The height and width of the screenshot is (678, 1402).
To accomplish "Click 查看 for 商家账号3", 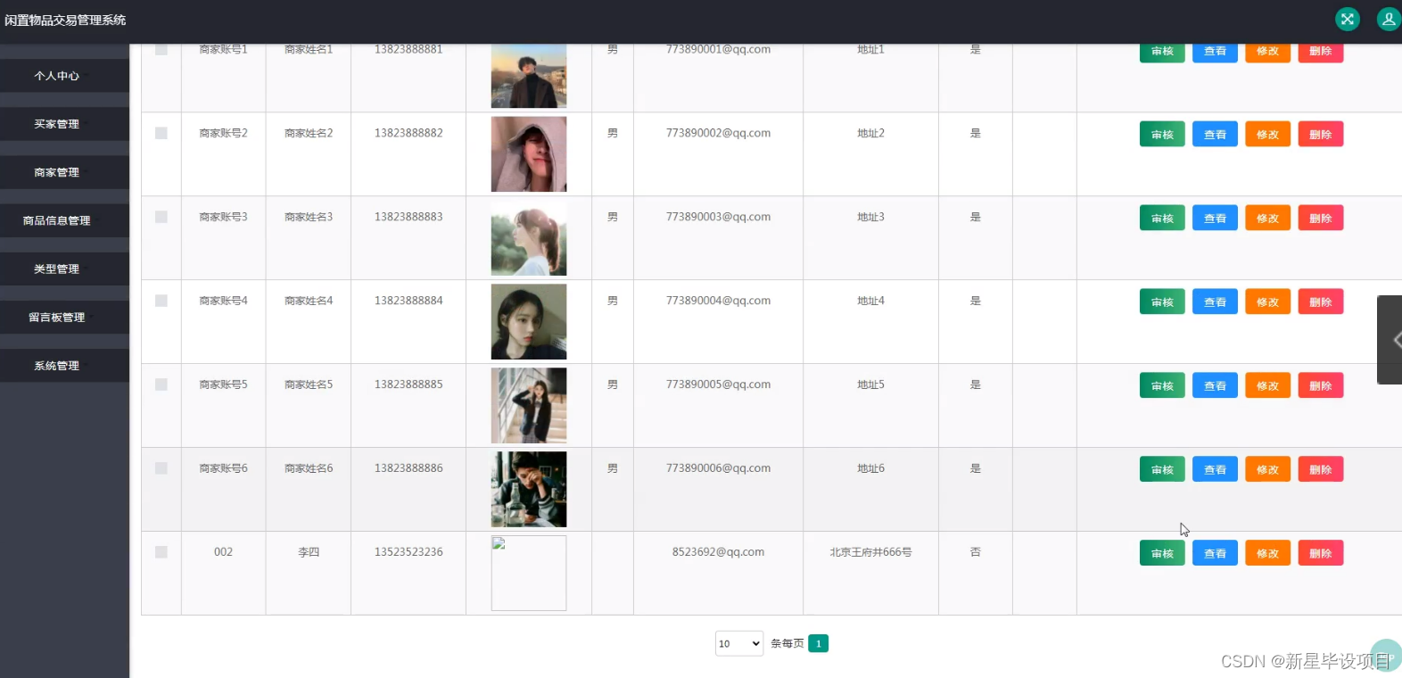I will click(x=1215, y=219).
